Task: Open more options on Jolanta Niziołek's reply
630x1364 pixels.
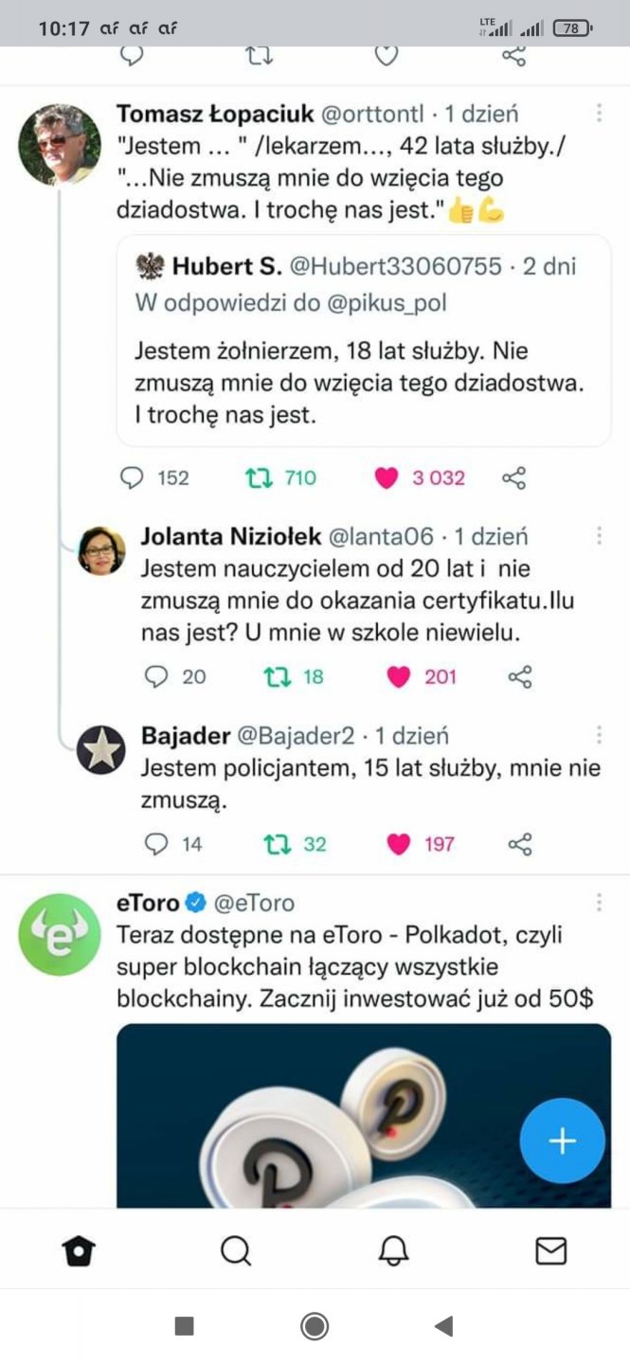Action: 599,536
